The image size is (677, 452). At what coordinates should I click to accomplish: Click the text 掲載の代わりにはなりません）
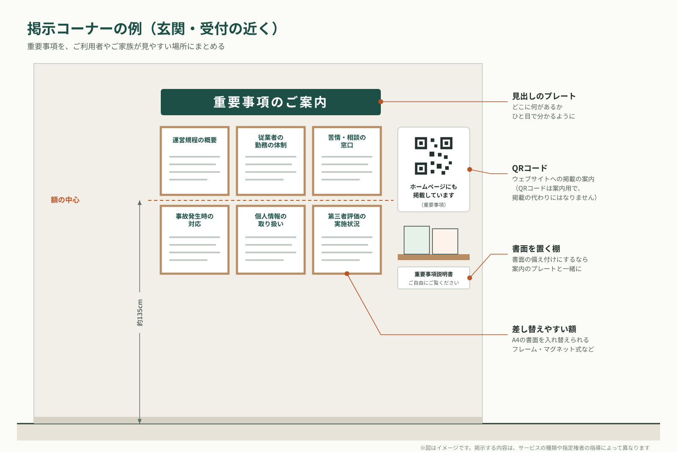point(555,197)
